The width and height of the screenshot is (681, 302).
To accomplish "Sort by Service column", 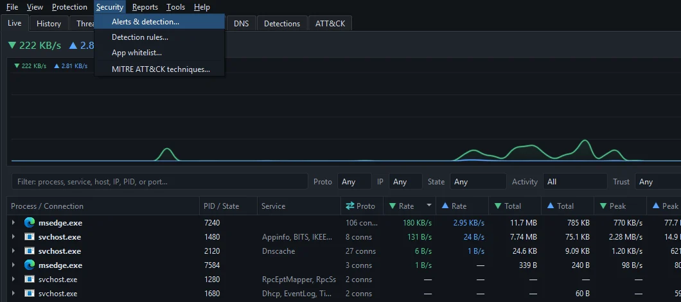I will tap(299, 206).
